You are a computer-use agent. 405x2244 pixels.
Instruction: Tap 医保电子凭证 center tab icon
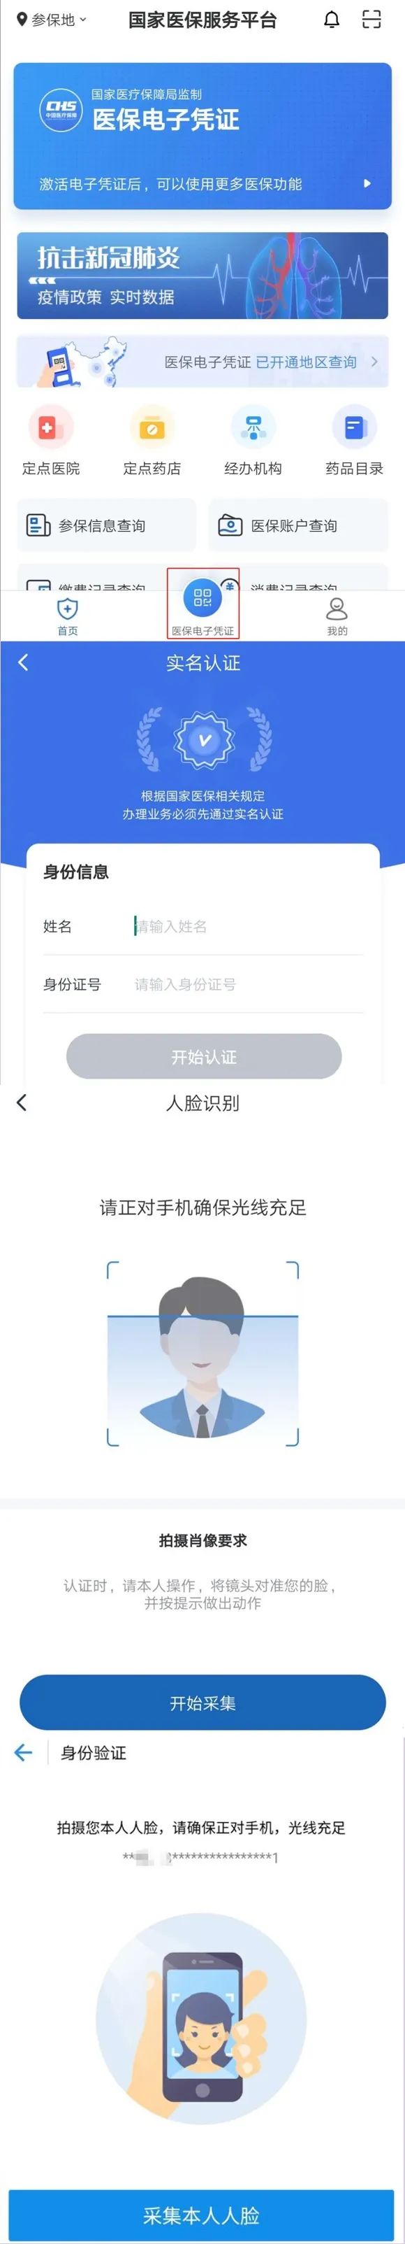point(202,597)
